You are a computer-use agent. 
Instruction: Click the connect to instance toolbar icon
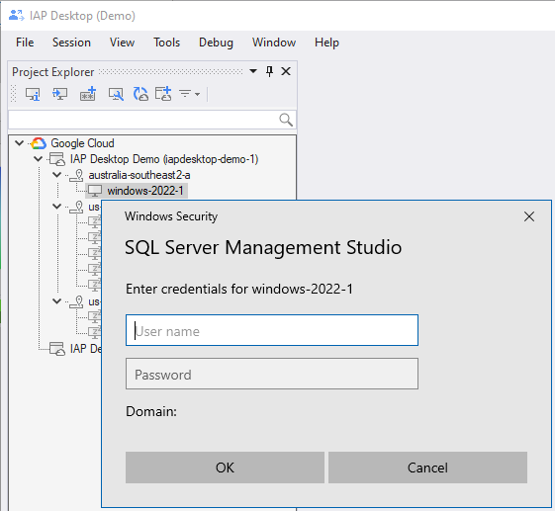coord(59,94)
